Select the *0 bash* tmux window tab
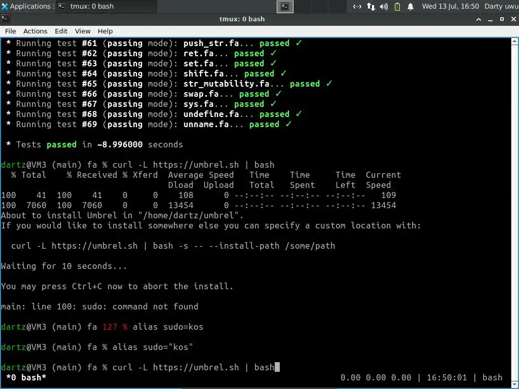This screenshot has height=389, width=519. [x=26, y=377]
